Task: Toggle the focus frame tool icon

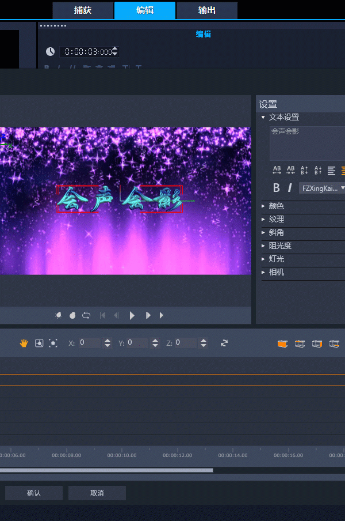Action: pos(53,343)
